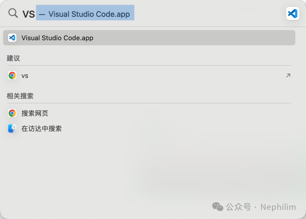Click the 建议 section header
The image size is (306, 219).
(x=13, y=58)
